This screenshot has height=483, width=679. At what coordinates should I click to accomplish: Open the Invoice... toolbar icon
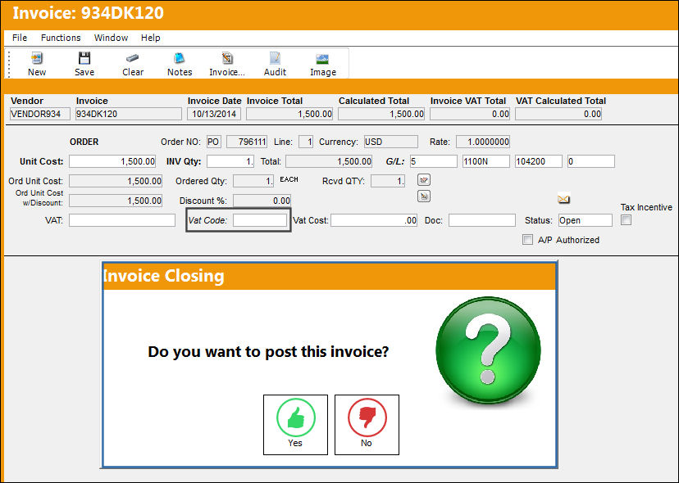coord(227,58)
